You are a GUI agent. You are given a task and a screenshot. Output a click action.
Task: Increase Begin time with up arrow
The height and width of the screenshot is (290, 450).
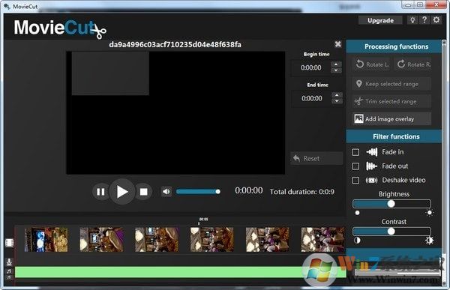click(x=336, y=64)
